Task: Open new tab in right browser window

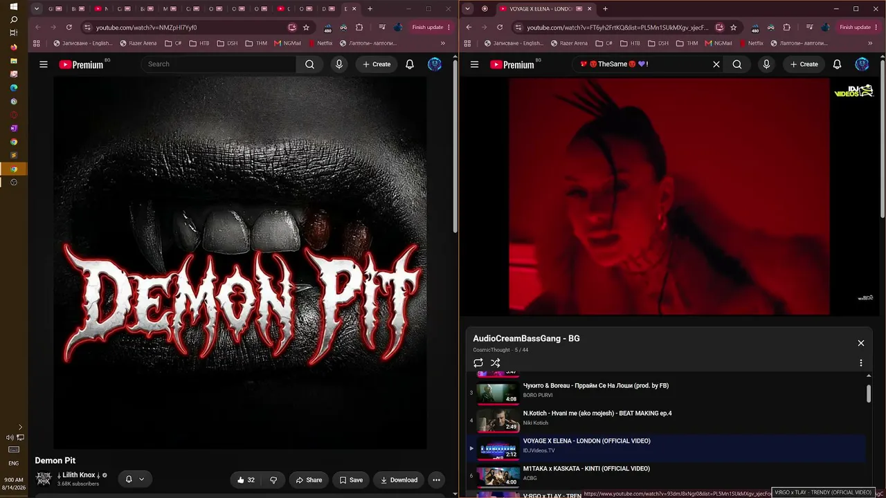Action: (x=605, y=9)
